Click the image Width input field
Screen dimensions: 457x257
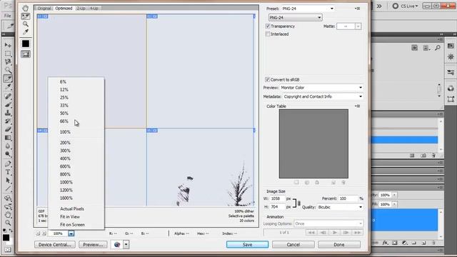pos(278,198)
